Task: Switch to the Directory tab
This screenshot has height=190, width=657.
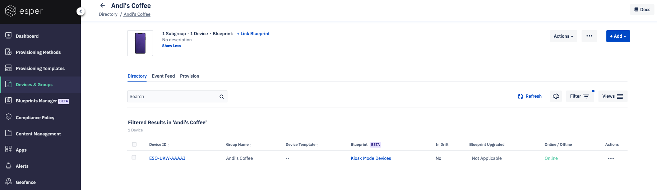Action: (137, 76)
